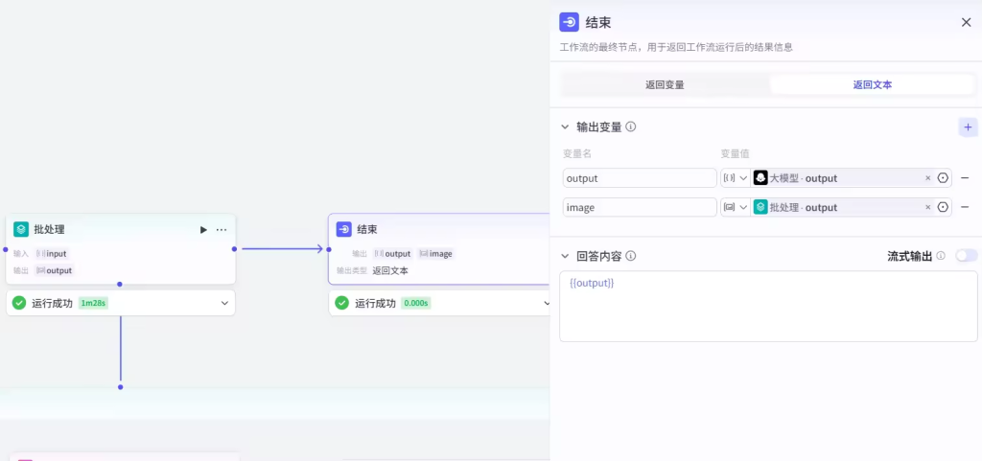Image resolution: width=982 pixels, height=461 pixels.
Task: Clear the 批处理 output reference value
Action: click(927, 207)
